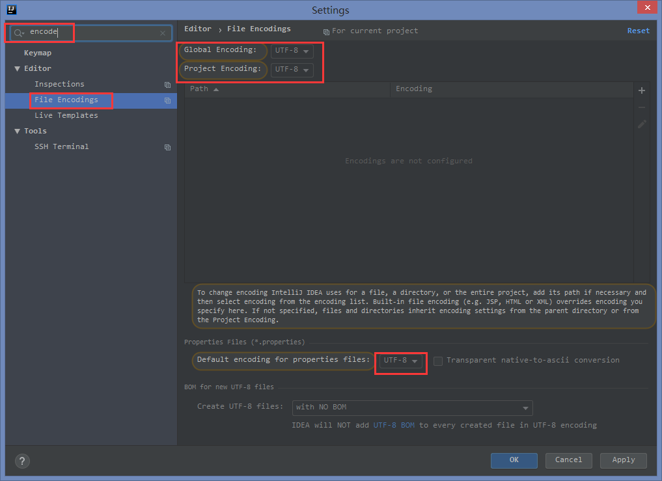Click 'Default encoding for properties files:' label

point(283,359)
